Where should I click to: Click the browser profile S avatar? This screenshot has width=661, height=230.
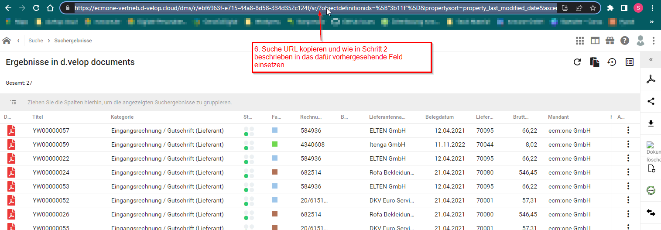(x=638, y=8)
